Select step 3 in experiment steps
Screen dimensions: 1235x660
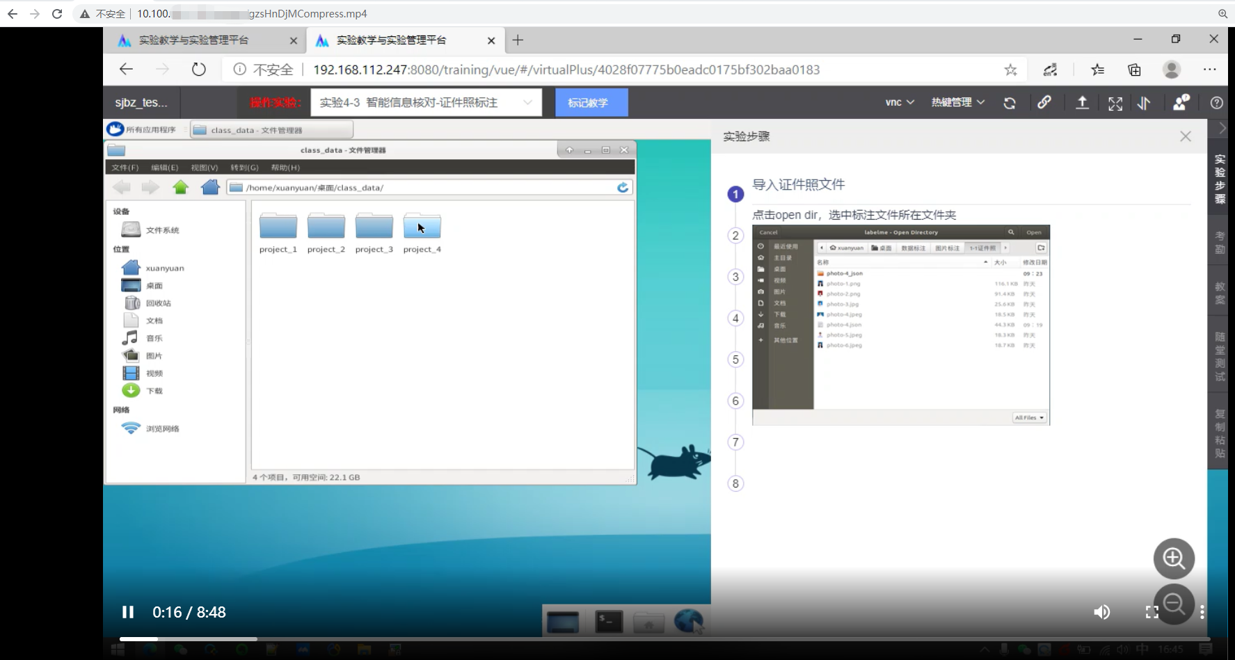click(x=735, y=277)
